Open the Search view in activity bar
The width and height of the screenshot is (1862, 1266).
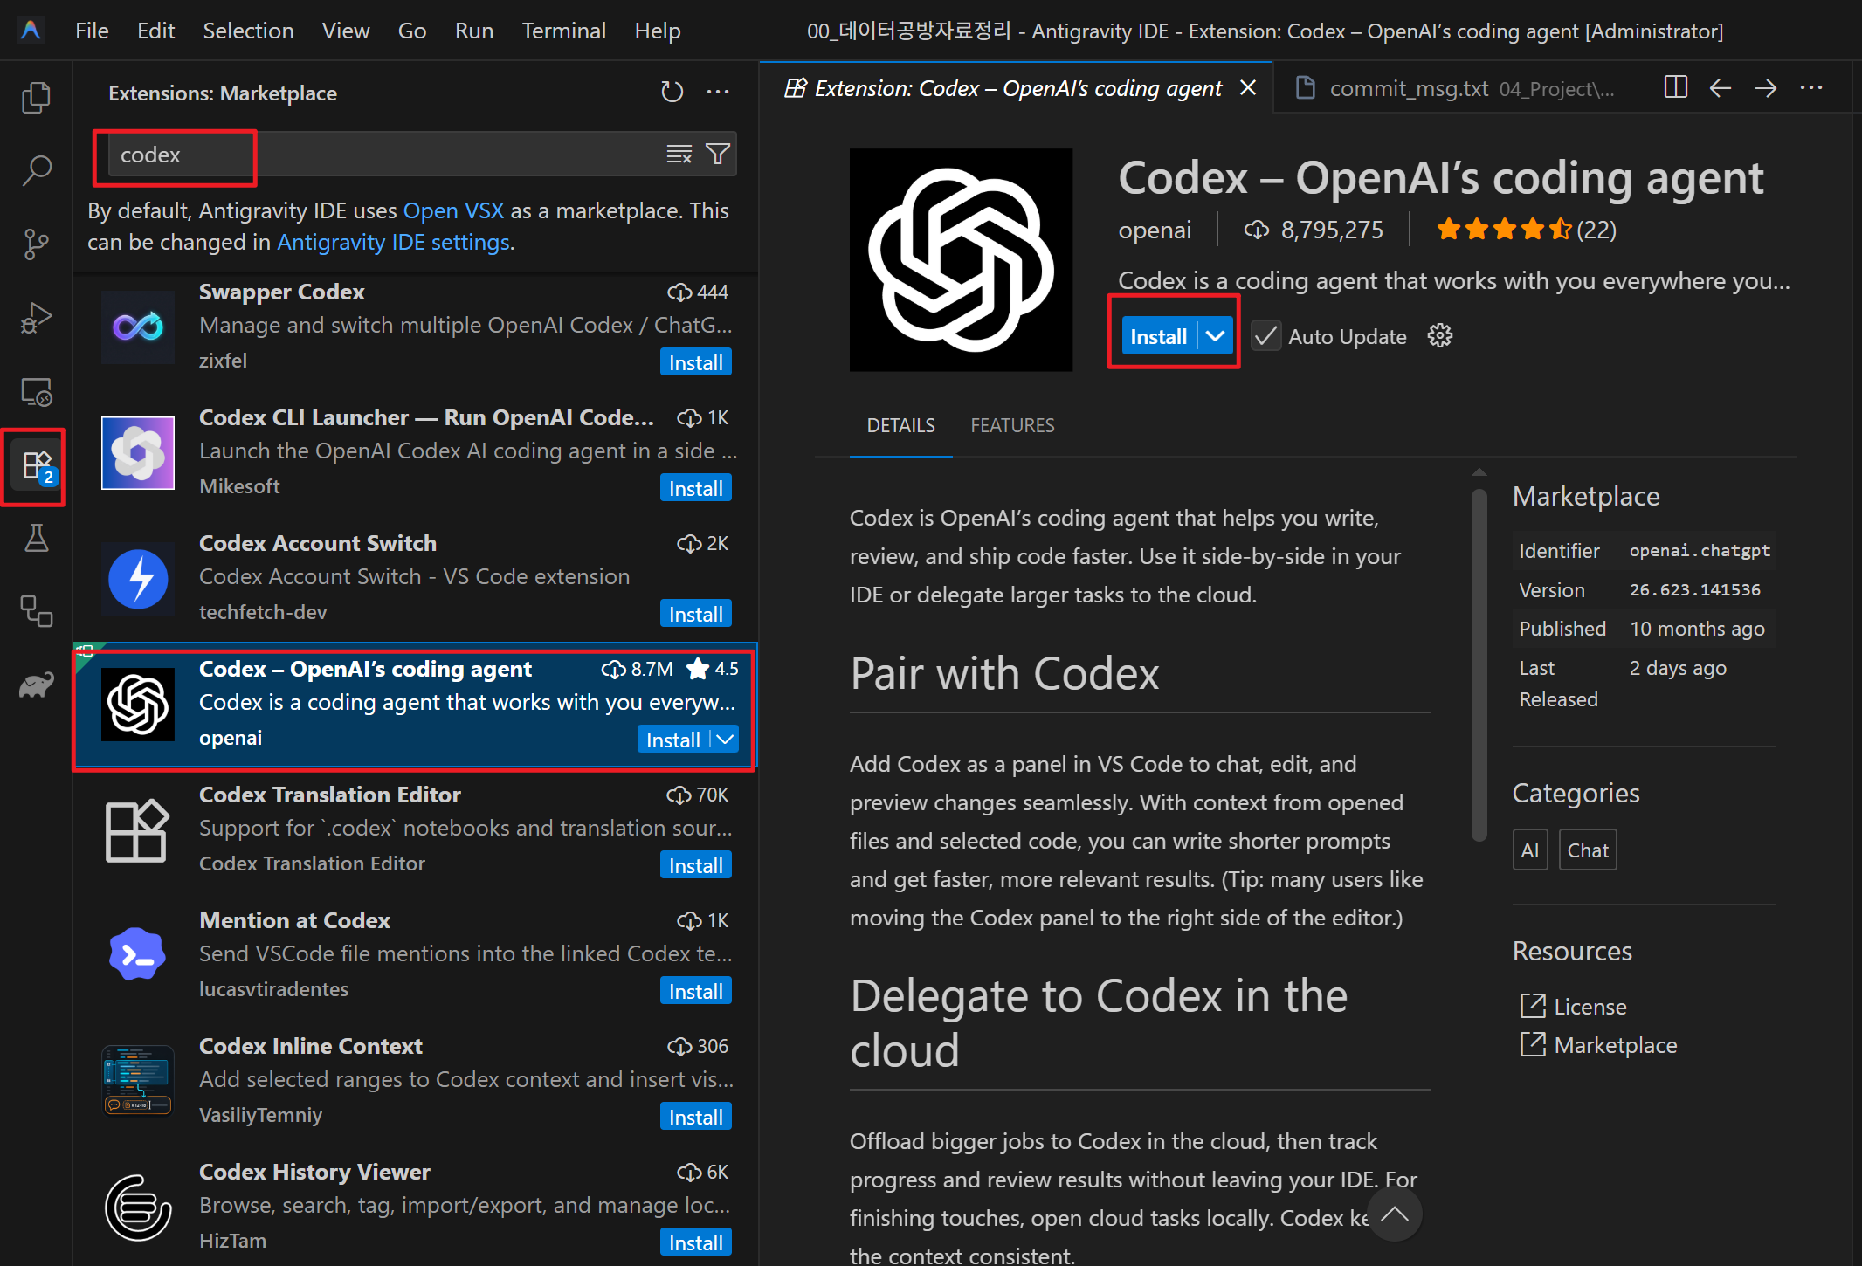36,170
